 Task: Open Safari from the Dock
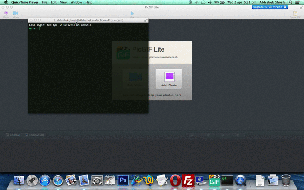point(58,180)
